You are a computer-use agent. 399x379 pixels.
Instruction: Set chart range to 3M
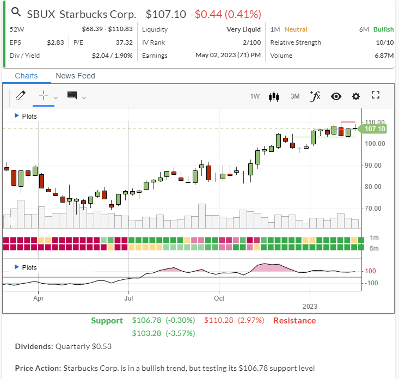[295, 96]
